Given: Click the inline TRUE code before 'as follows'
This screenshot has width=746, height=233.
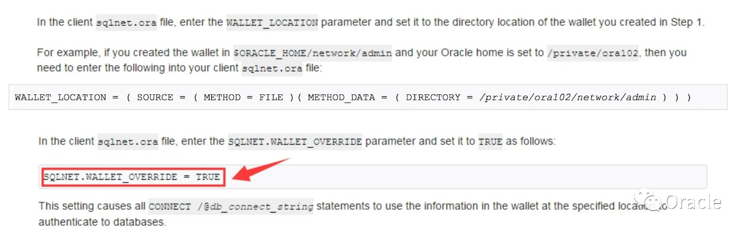Looking at the screenshot, I should [490, 142].
